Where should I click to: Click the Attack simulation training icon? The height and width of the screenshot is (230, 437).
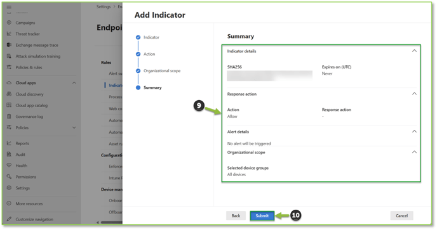click(9, 56)
